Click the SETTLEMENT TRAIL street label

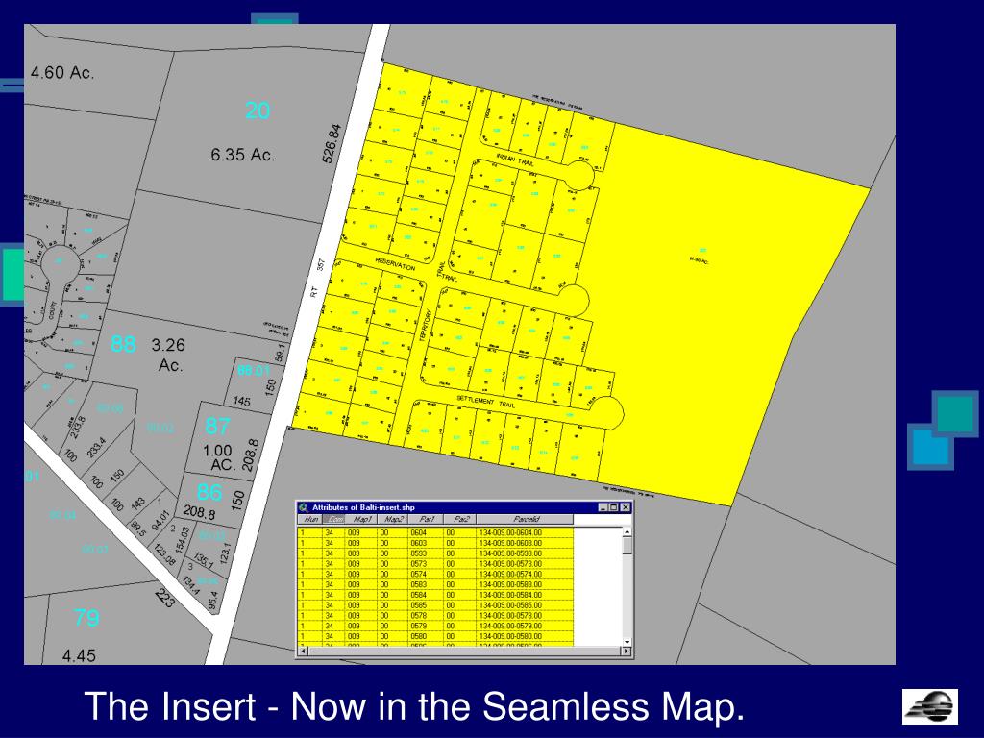click(485, 403)
